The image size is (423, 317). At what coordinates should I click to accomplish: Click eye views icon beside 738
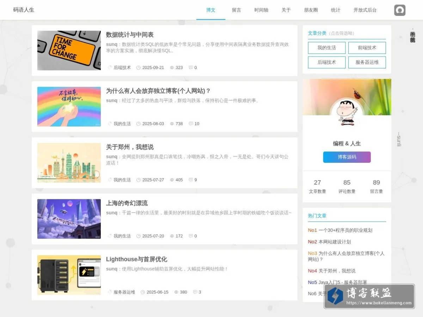[172, 124]
